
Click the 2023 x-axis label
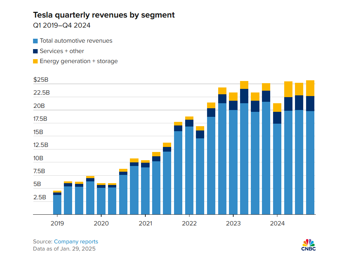click(x=233, y=223)
